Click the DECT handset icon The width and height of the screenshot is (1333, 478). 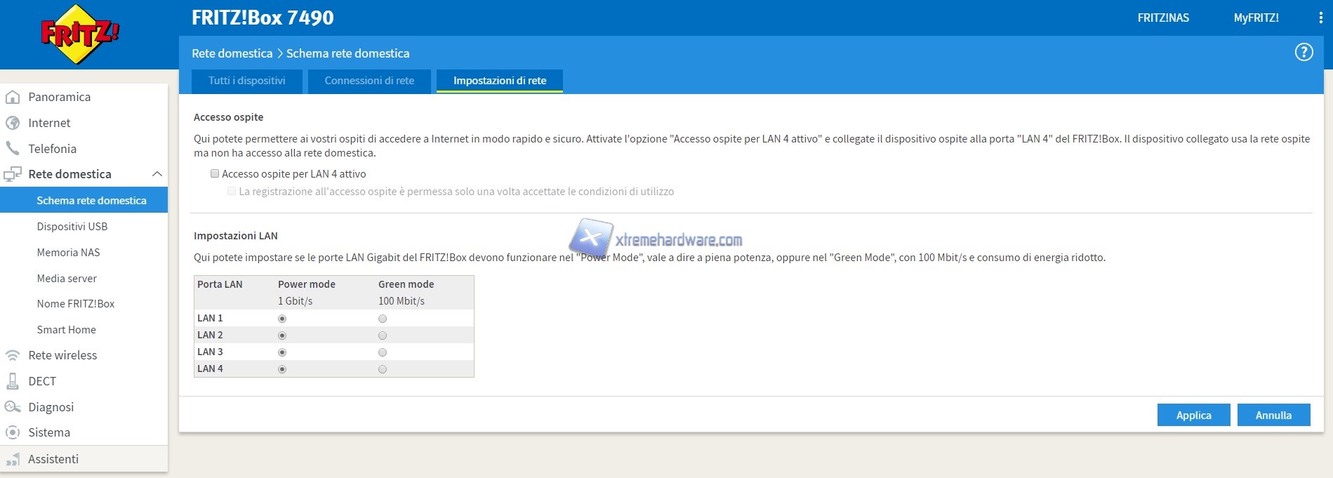pos(13,381)
